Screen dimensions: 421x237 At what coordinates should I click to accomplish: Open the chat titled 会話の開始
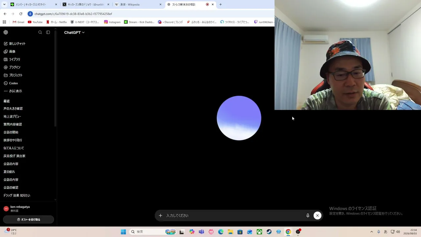pos(11,132)
